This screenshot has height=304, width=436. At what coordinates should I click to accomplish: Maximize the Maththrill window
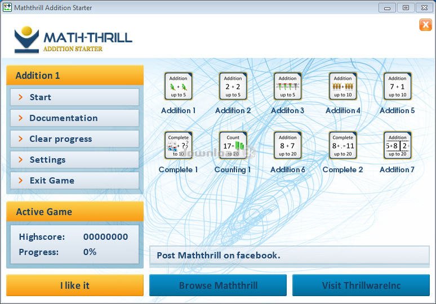tap(406, 8)
